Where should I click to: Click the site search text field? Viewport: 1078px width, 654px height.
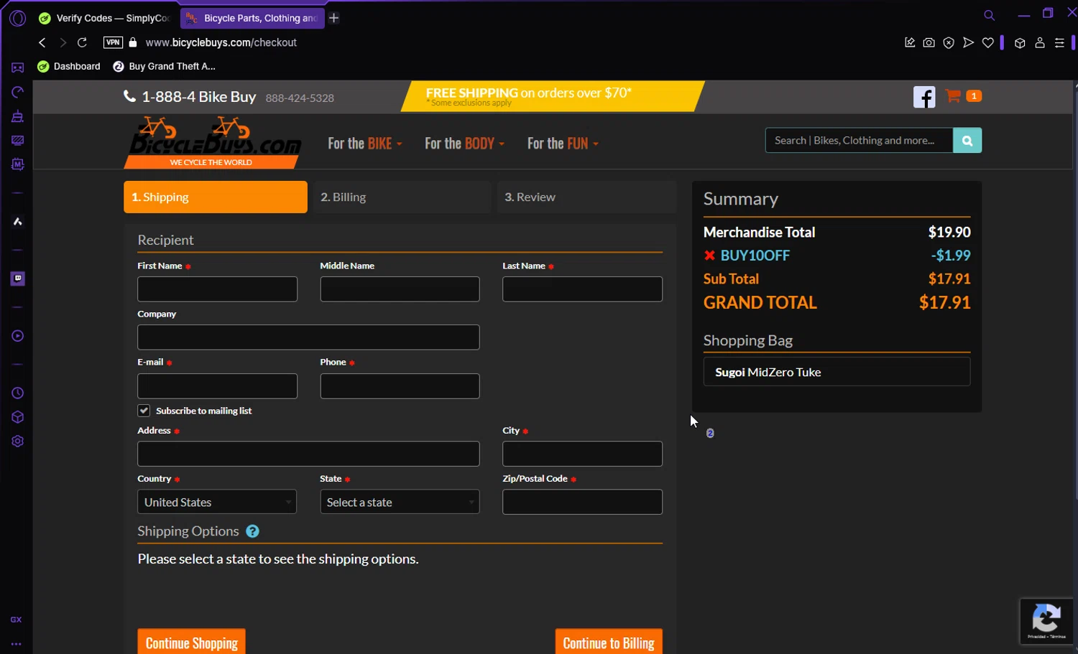click(x=859, y=141)
